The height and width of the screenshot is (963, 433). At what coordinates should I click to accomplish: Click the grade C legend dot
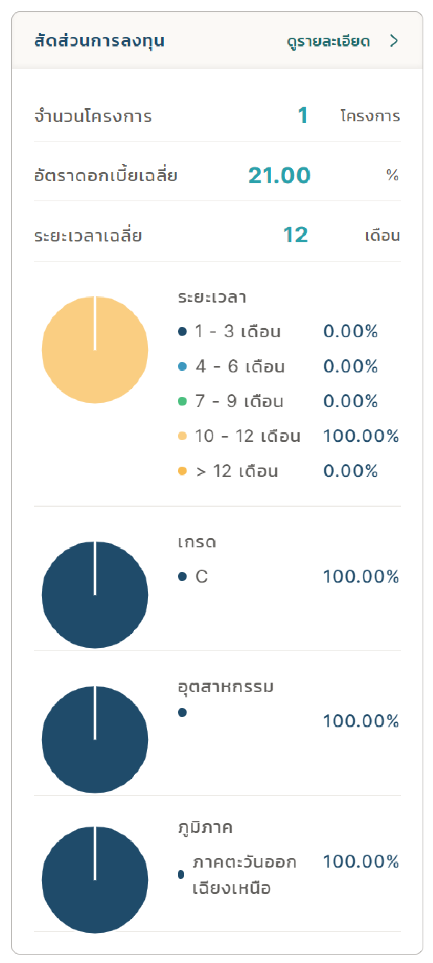tap(182, 577)
